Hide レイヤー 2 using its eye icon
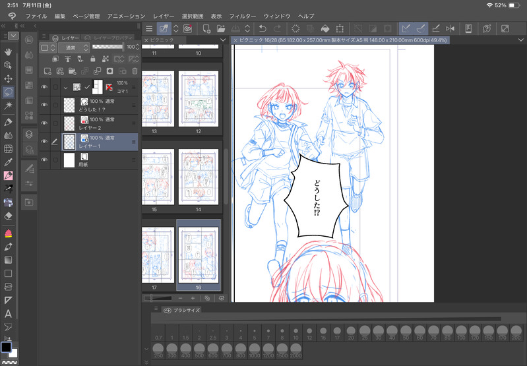This screenshot has height=366, width=527. coord(44,123)
